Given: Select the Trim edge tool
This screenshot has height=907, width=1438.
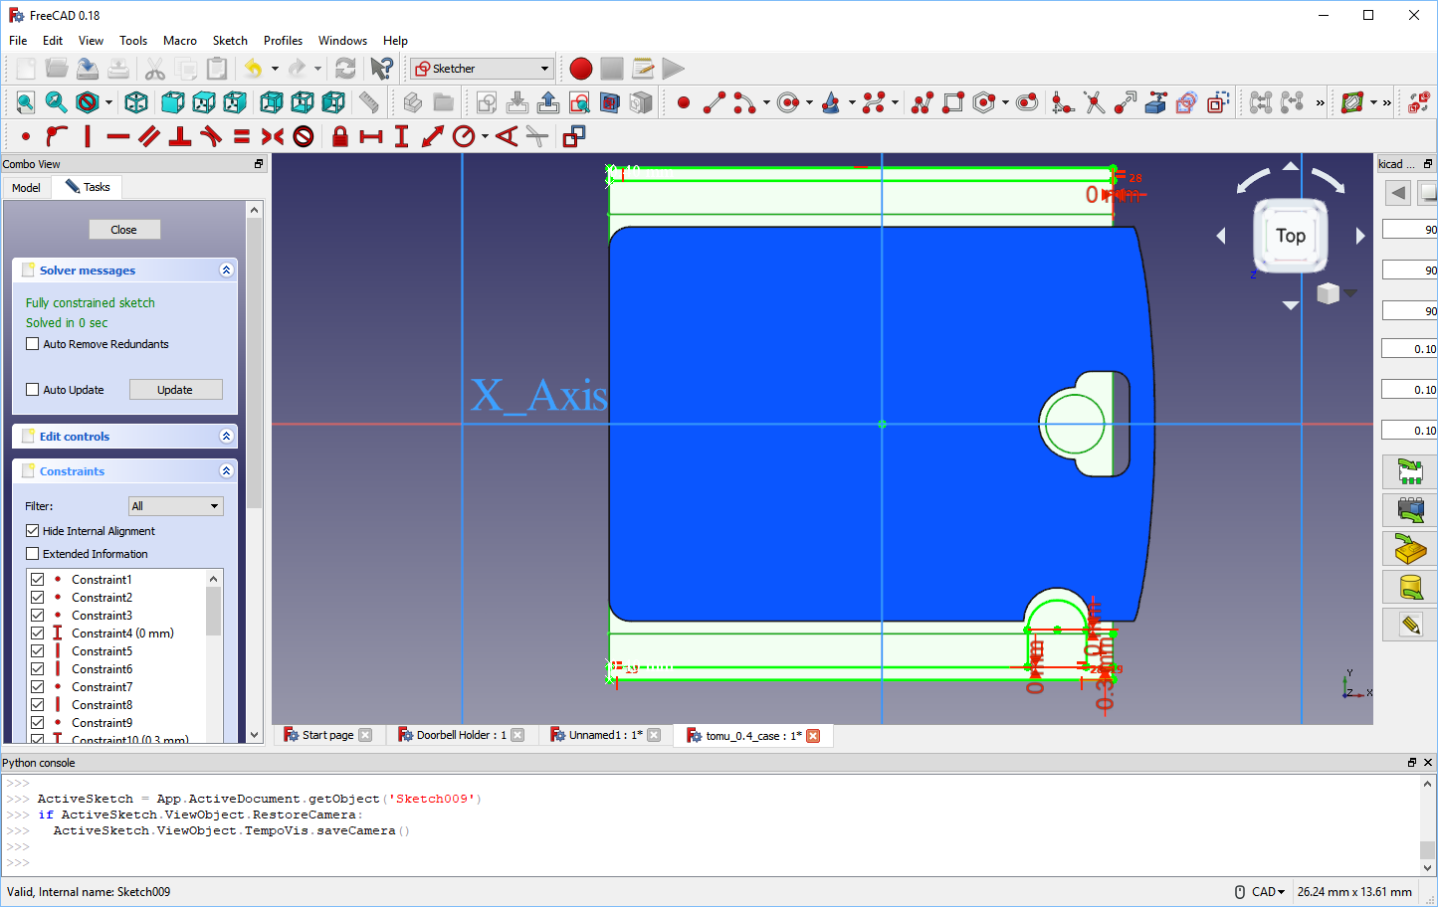Looking at the screenshot, I should click(x=1094, y=102).
